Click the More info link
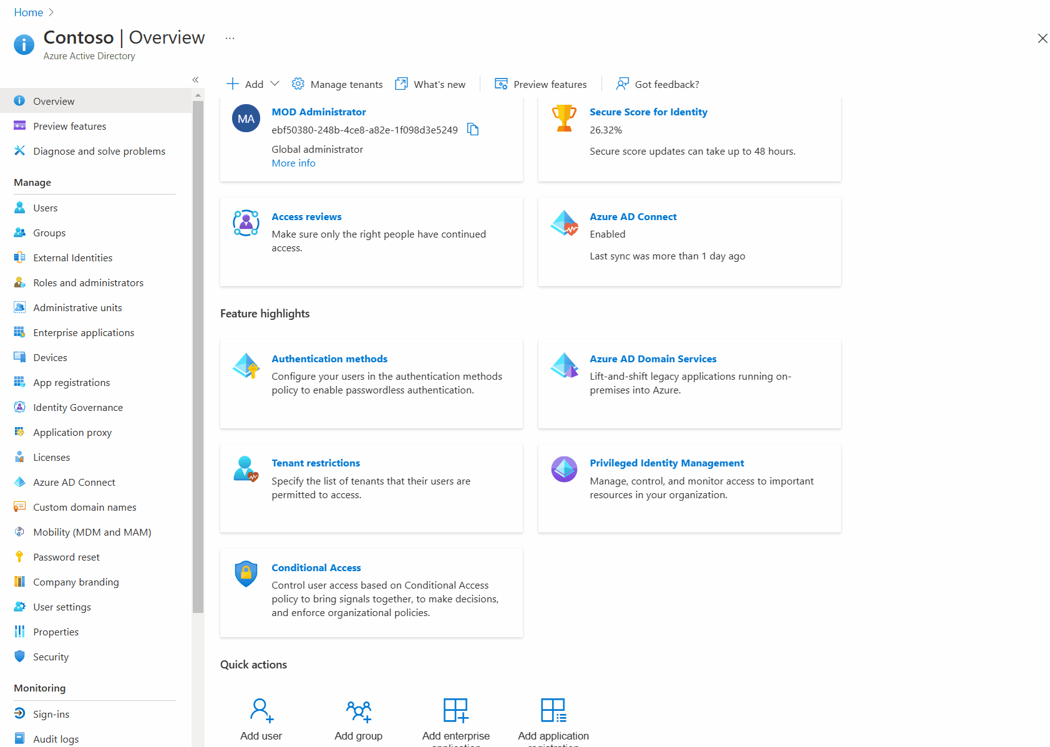This screenshot has height=747, width=1050. click(294, 163)
